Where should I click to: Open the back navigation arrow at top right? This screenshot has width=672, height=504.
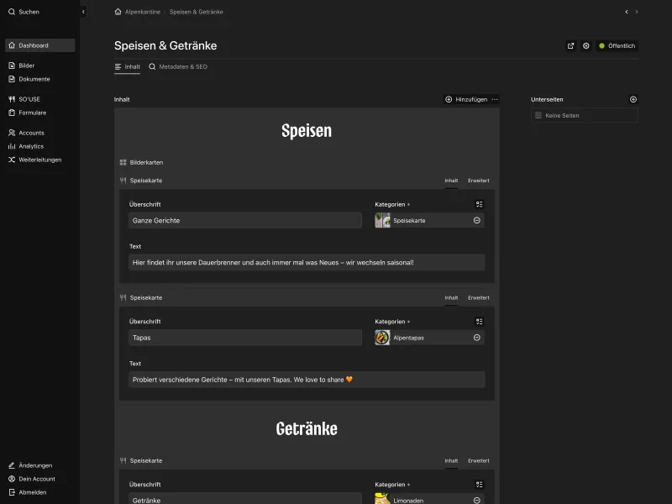[626, 12]
